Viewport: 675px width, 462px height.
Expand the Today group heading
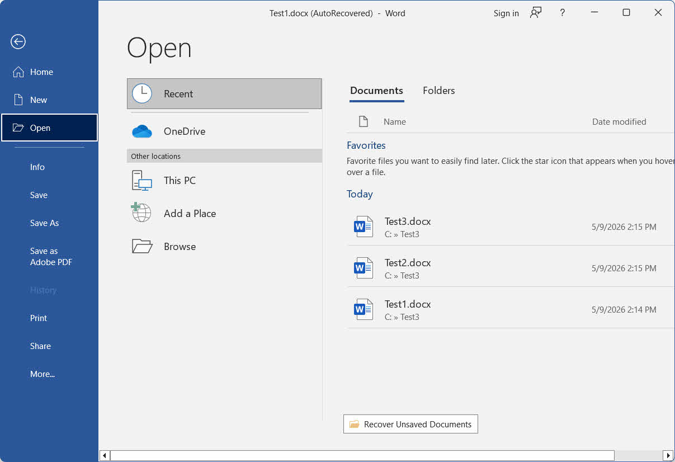[360, 194]
